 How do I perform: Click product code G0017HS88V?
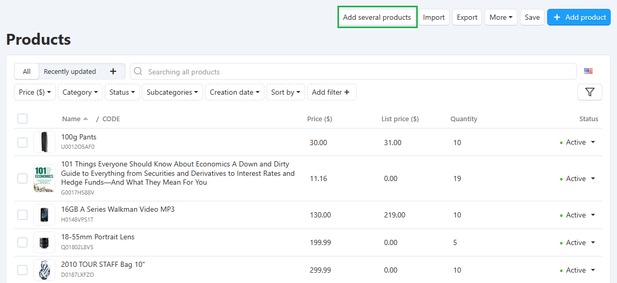pos(78,192)
